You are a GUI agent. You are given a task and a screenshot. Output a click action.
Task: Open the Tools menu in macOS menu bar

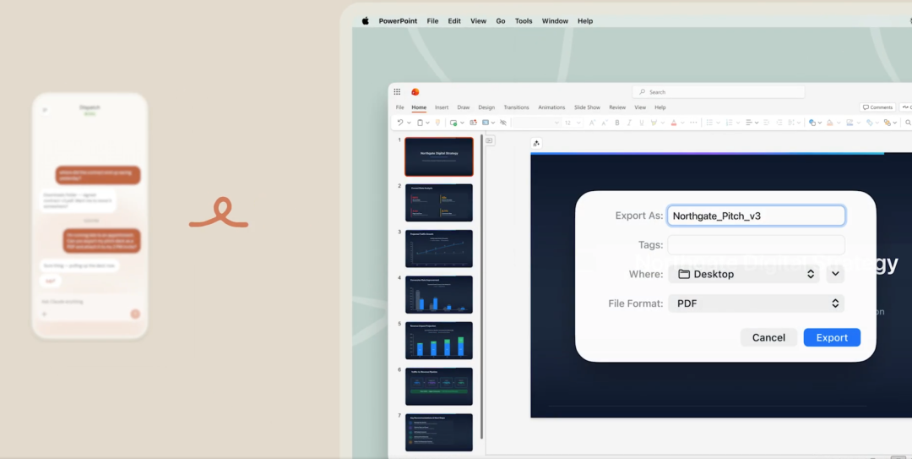pyautogui.click(x=524, y=21)
